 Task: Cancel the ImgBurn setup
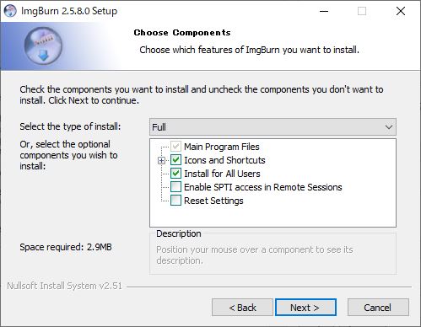[378, 308]
